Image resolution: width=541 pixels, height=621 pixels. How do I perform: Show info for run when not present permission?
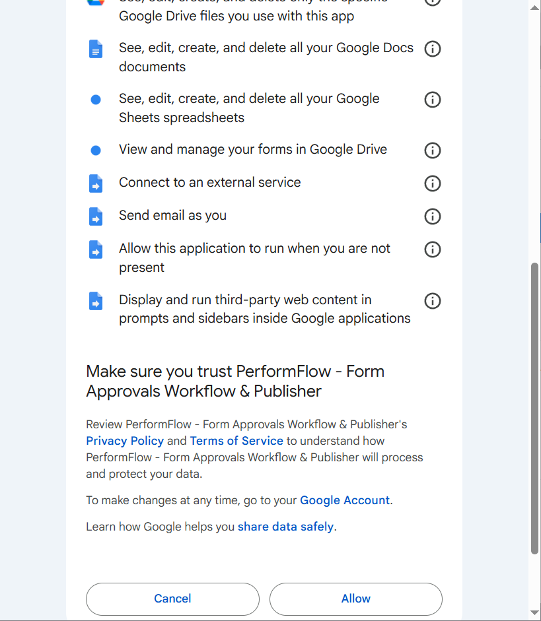point(432,249)
